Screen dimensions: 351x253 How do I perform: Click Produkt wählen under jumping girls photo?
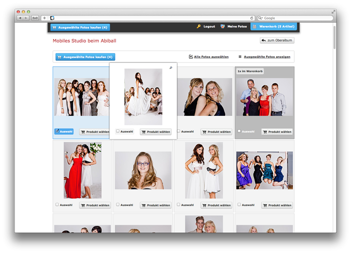pyautogui.click(x=277, y=205)
